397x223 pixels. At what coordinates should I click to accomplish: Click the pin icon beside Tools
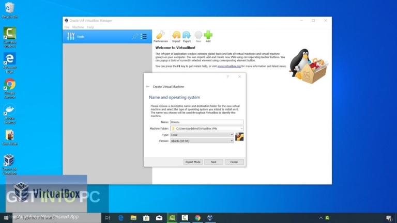pyautogui.click(x=135, y=37)
